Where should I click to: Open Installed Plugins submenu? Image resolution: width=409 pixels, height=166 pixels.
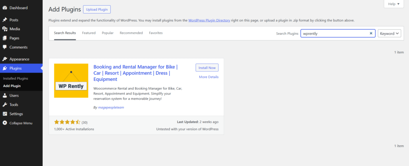point(16,79)
